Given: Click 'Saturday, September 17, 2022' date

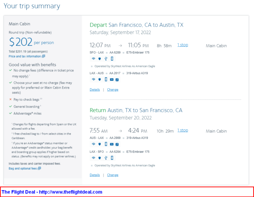Looking at the screenshot, I should 120,32.
